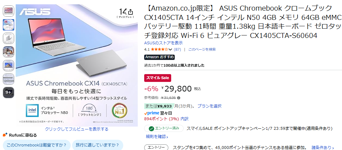342x150 pixels.
Task: Click クリックしてフルビューを表示する link
Action: tap(76, 129)
